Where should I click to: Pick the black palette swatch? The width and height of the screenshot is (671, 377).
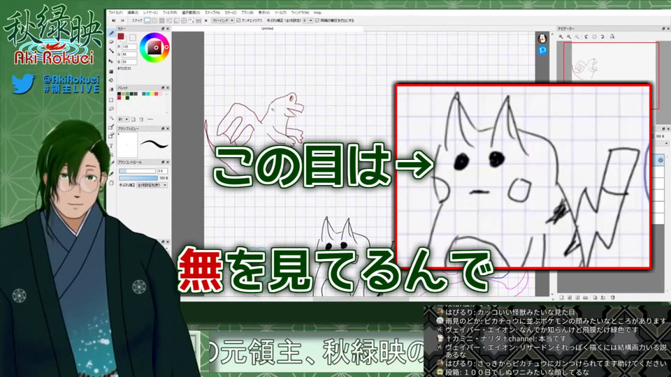coord(119,94)
